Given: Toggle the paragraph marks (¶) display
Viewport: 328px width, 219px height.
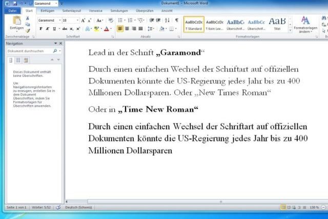Looking at the screenshot, I should tap(177, 20).
